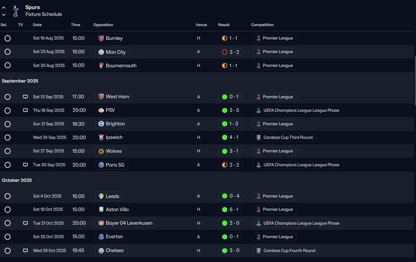Click the Man City club badge
416x262 pixels.
pyautogui.click(x=101, y=52)
